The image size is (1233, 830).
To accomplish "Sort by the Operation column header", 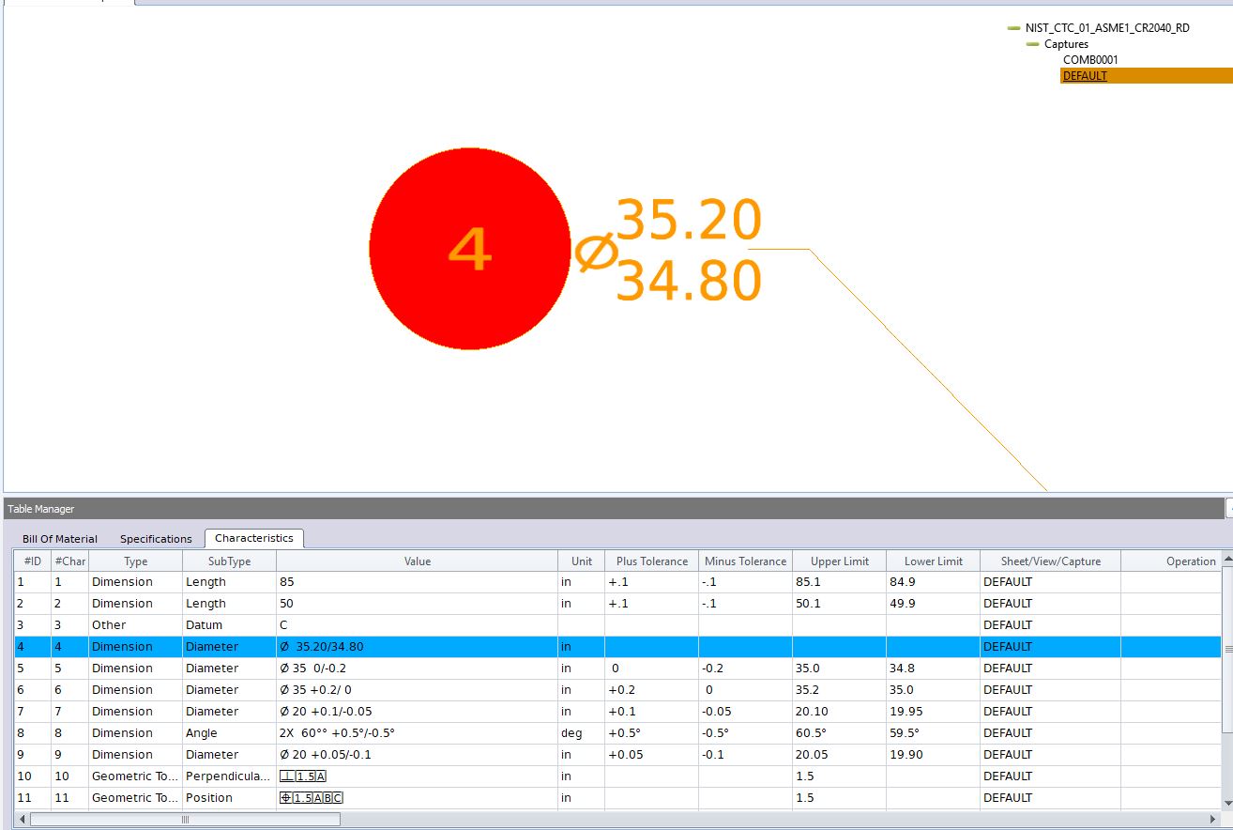I will pos(1171,561).
